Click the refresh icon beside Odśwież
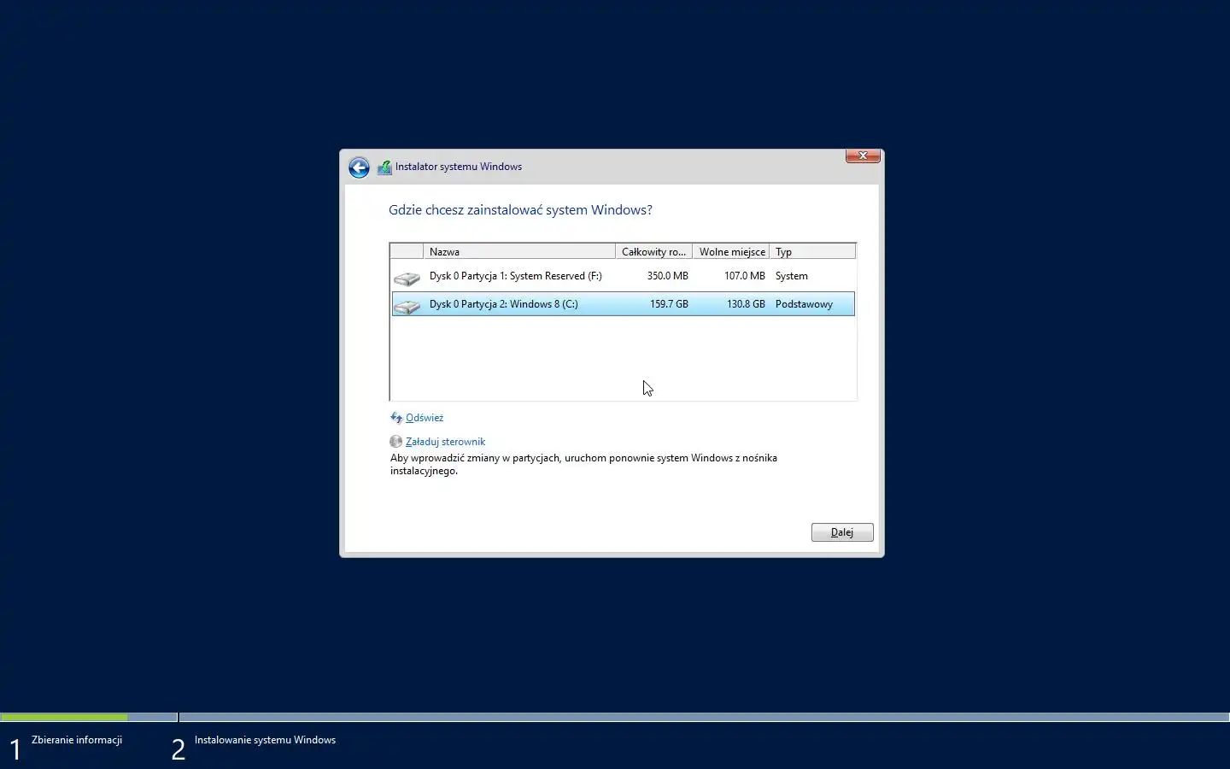This screenshot has height=769, width=1230. (x=396, y=418)
